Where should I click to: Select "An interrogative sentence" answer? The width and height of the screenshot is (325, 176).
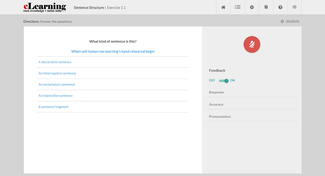(x=57, y=73)
